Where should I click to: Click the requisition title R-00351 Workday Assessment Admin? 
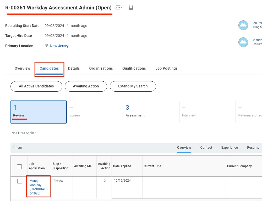[58, 8]
